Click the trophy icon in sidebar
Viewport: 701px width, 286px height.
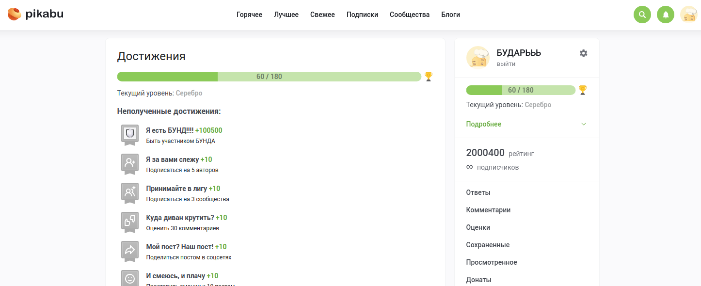coord(583,90)
